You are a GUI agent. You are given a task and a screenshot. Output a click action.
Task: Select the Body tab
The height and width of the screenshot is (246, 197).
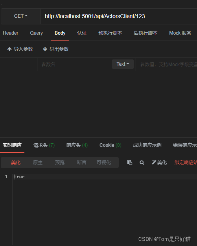click(x=60, y=33)
